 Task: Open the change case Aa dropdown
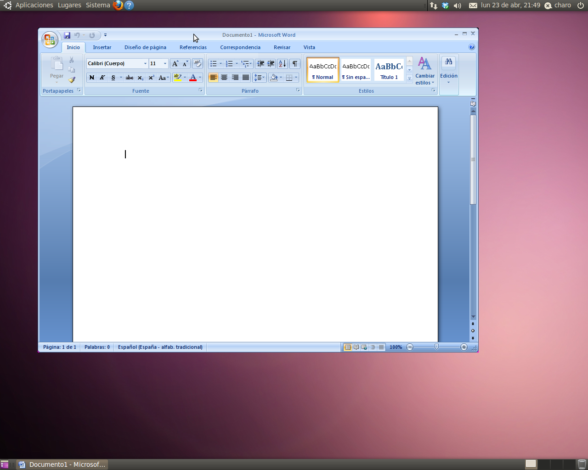pos(164,78)
